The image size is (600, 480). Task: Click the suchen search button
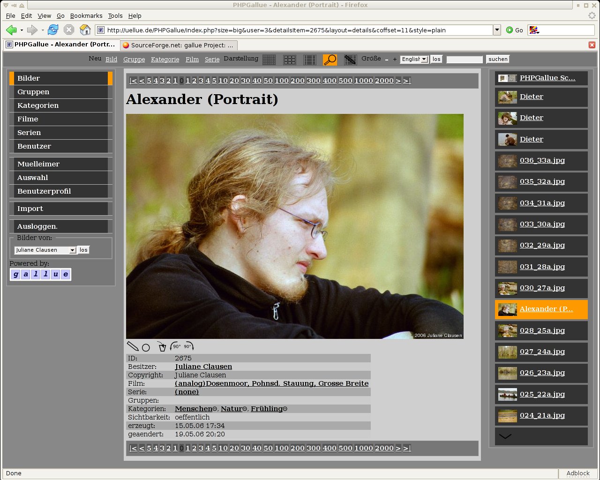point(498,59)
